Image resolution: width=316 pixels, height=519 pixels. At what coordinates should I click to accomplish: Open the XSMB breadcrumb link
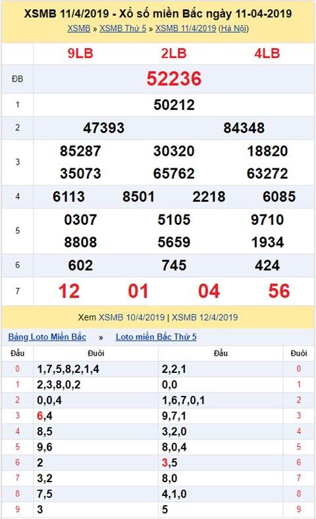point(79,28)
